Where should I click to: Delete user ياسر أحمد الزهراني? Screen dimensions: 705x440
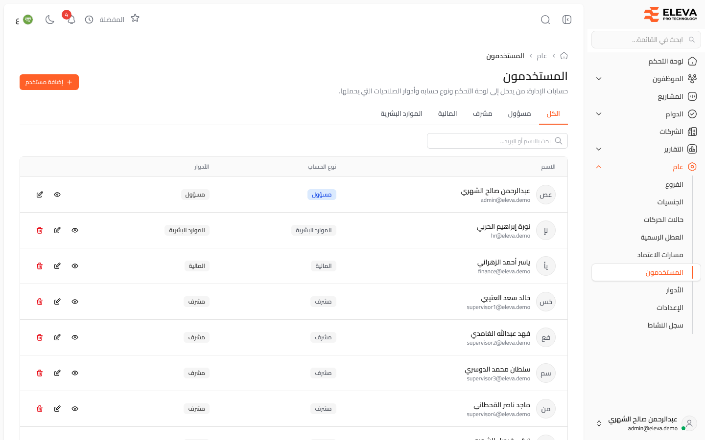click(x=40, y=266)
